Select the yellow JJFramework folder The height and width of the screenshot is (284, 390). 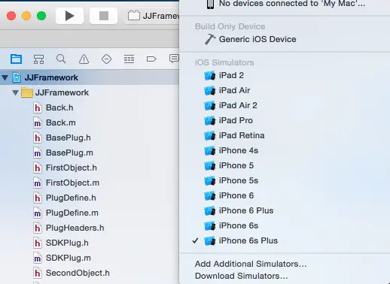[27, 92]
